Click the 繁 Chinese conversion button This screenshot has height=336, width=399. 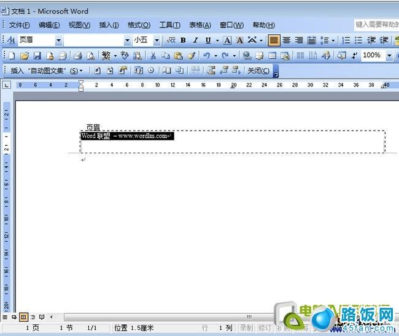pyautogui.click(x=106, y=56)
